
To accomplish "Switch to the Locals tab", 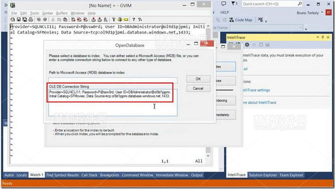I will [21, 175].
